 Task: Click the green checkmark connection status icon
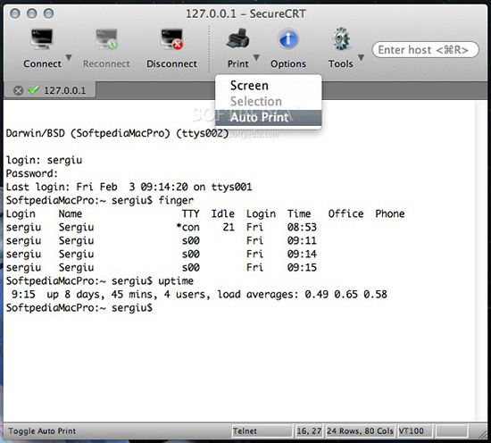(33, 90)
